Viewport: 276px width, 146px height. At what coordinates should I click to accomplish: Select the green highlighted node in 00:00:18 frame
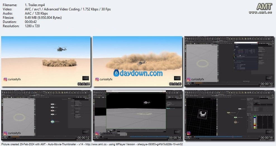[x=235, y=117]
